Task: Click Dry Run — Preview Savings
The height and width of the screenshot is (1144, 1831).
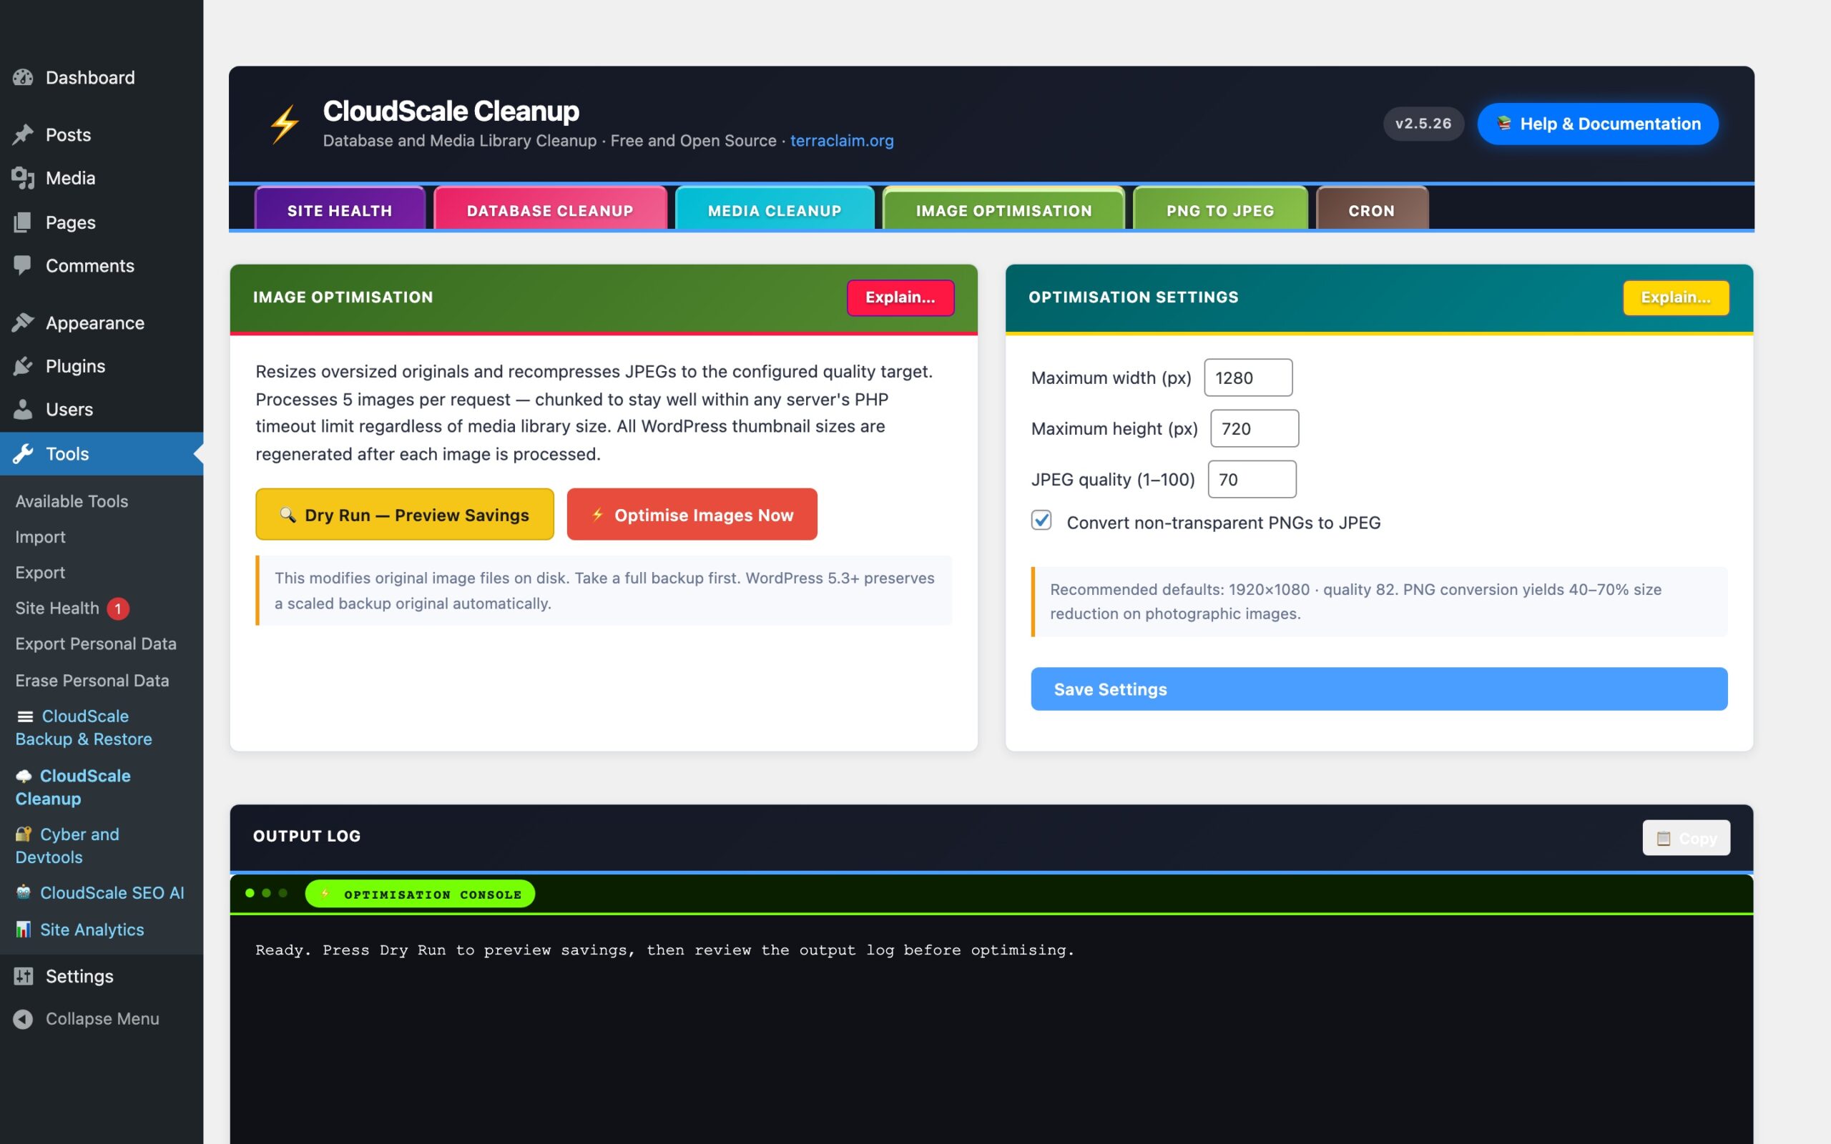Action: 405,515
